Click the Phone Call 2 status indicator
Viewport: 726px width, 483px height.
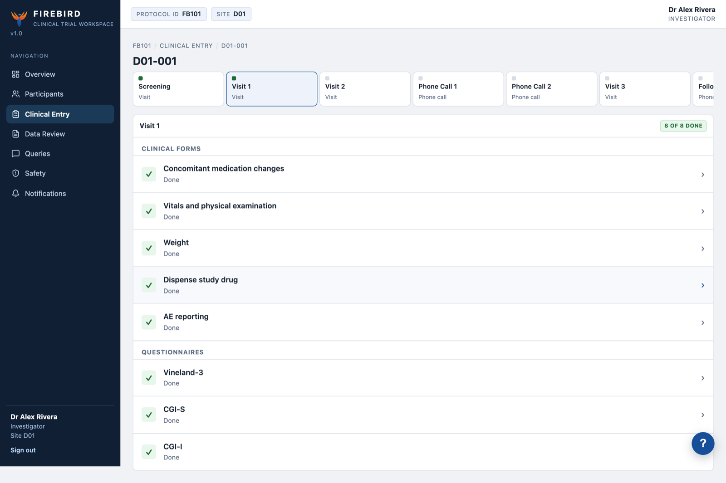[x=514, y=78]
